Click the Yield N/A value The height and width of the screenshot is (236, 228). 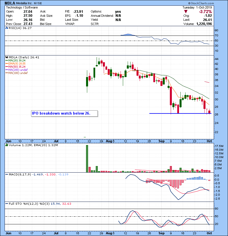click(118, 20)
